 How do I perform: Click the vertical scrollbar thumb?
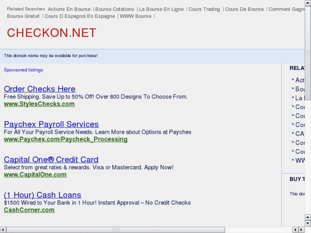(308, 53)
